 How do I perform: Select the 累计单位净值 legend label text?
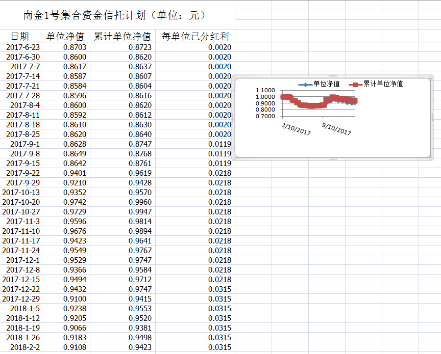pyautogui.click(x=383, y=84)
